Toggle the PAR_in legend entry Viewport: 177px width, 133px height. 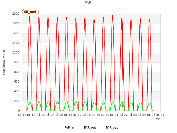[x=66, y=128]
